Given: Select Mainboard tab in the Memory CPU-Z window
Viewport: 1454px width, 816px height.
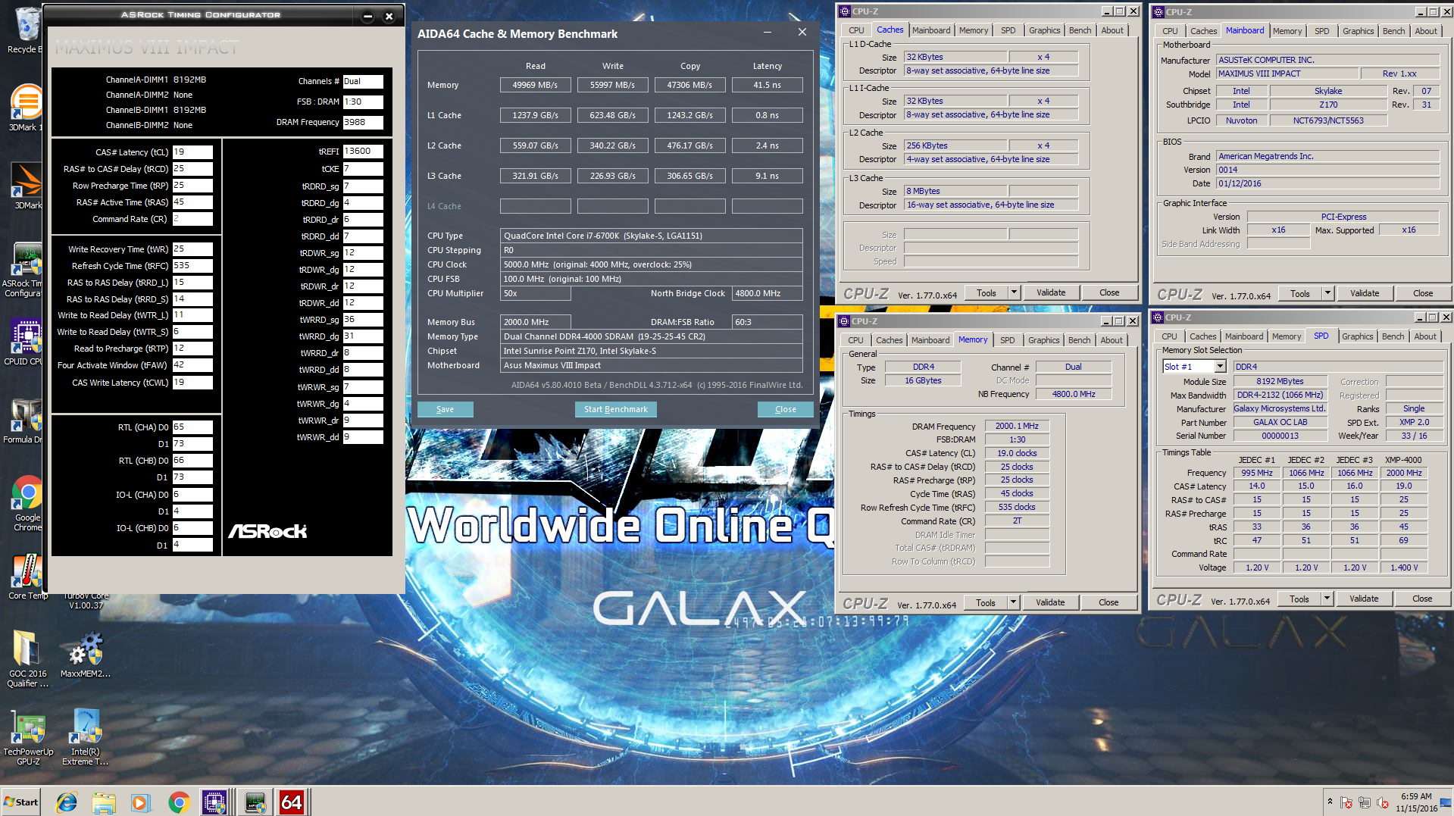Looking at the screenshot, I should pyautogui.click(x=930, y=340).
